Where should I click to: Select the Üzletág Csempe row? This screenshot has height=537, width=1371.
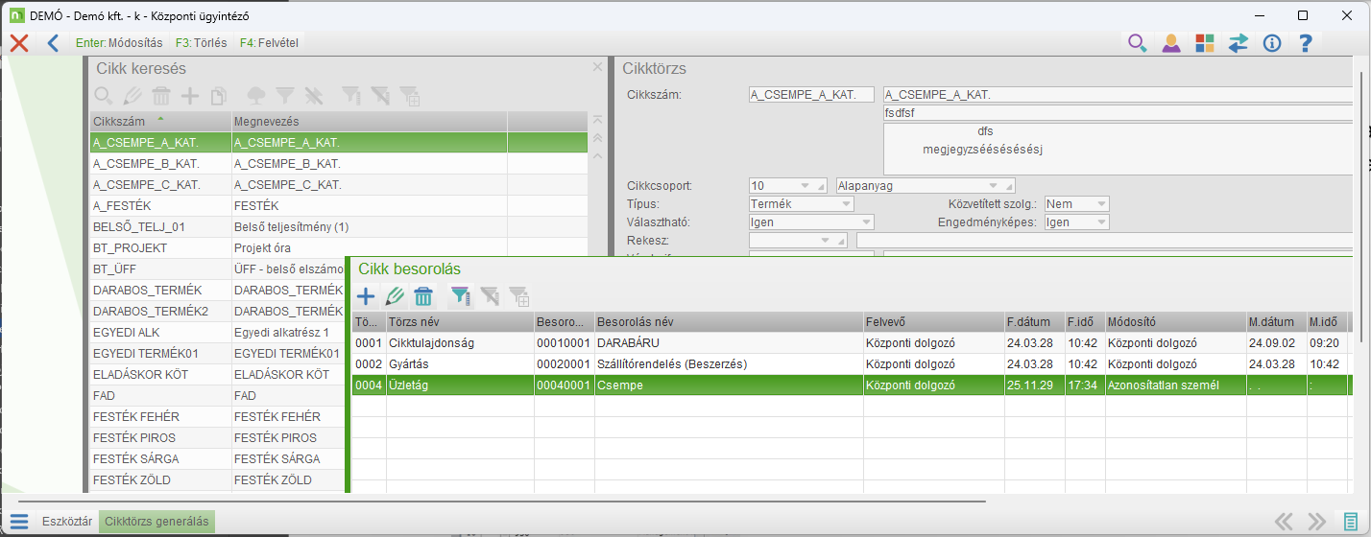click(854, 385)
